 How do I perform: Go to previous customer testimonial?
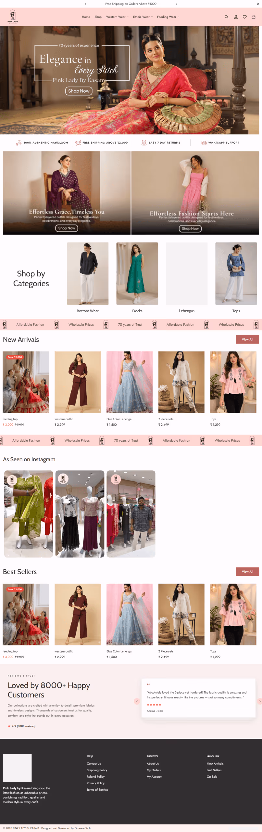(x=137, y=701)
